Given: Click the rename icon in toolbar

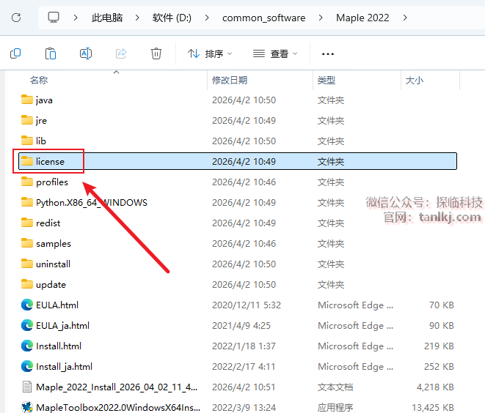Looking at the screenshot, I should (86, 53).
